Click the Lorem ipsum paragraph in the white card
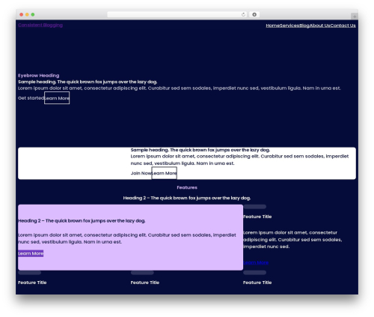Viewport: 374px width, 317px height. (239, 160)
